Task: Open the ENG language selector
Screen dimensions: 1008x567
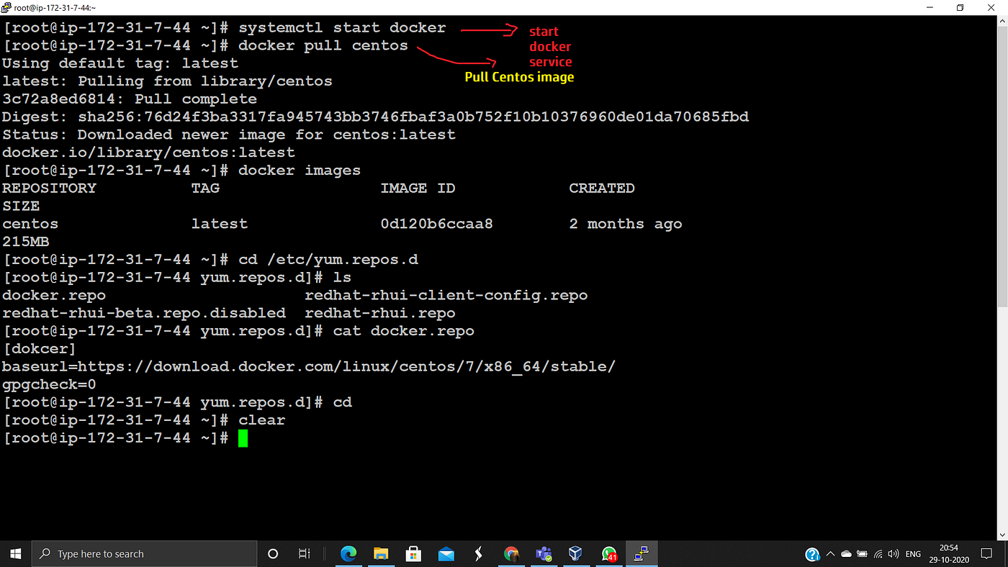Action: click(x=913, y=554)
